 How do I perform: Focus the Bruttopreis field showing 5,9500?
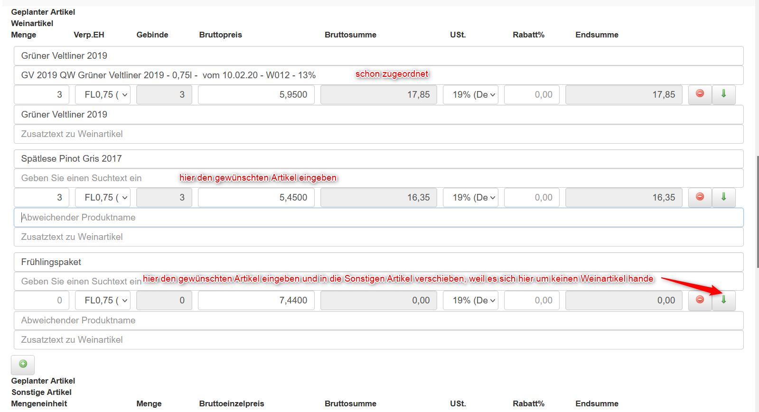click(256, 95)
